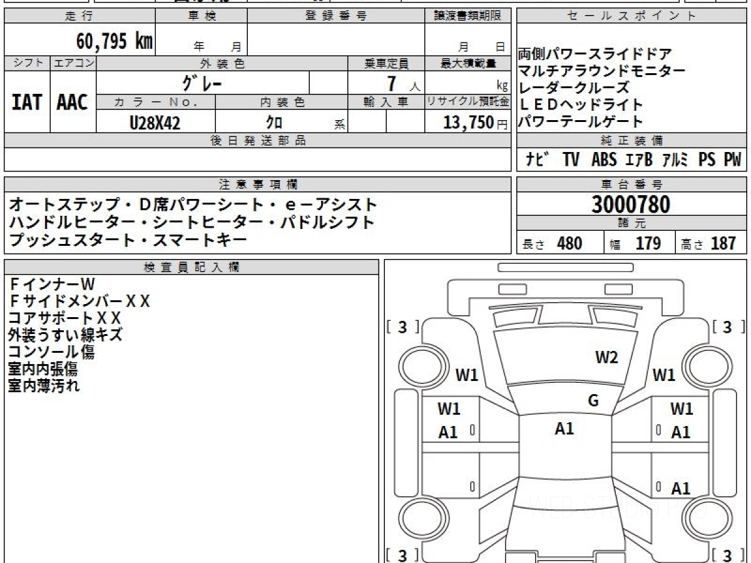Select the アルミ equipment label
Screen dimensions: 751x563
click(x=675, y=160)
